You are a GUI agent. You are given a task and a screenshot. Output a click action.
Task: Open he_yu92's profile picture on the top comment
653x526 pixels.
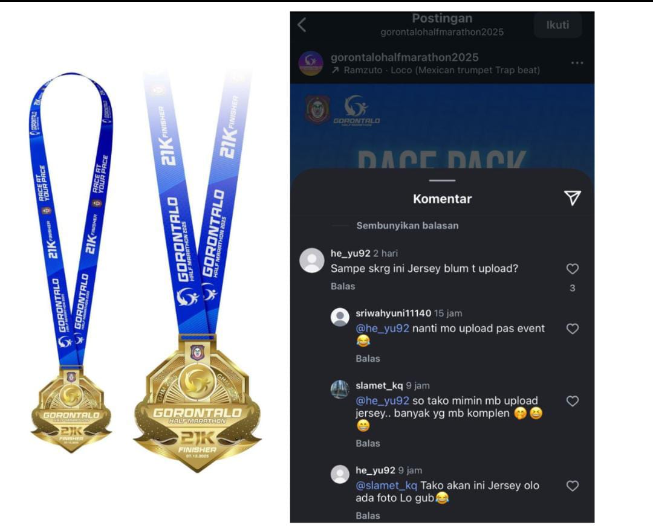click(311, 261)
